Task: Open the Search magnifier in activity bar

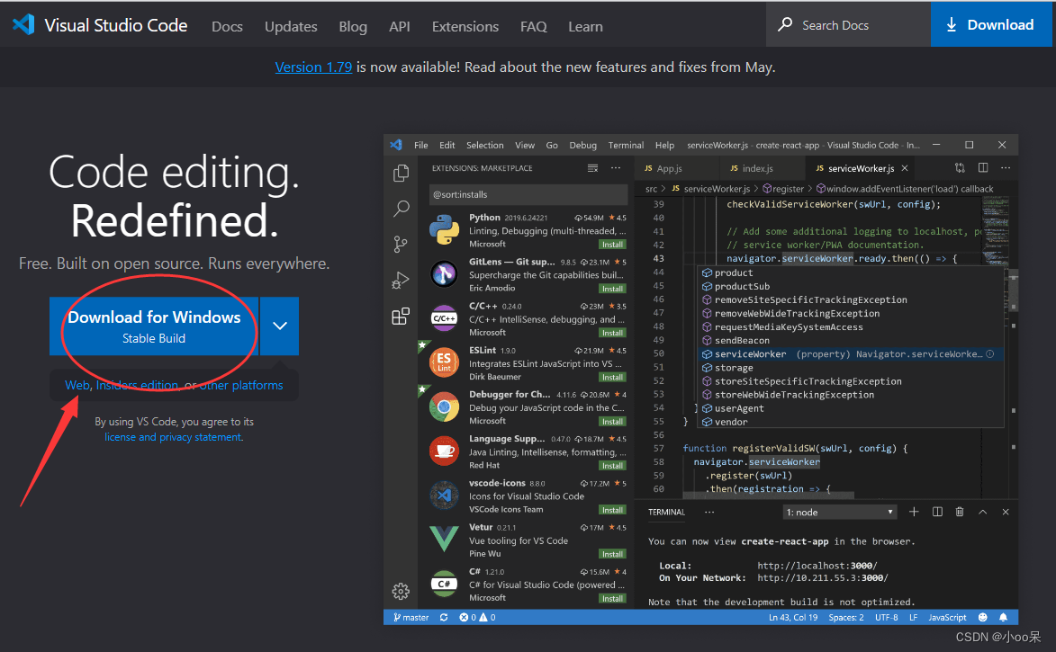Action: point(401,209)
